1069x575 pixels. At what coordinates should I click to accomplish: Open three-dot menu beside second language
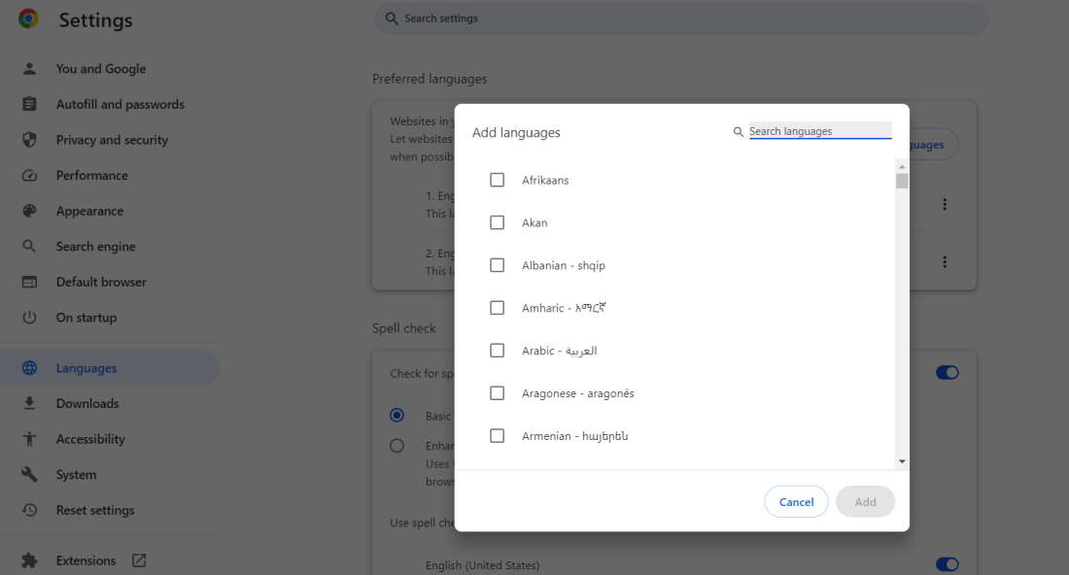pos(944,261)
